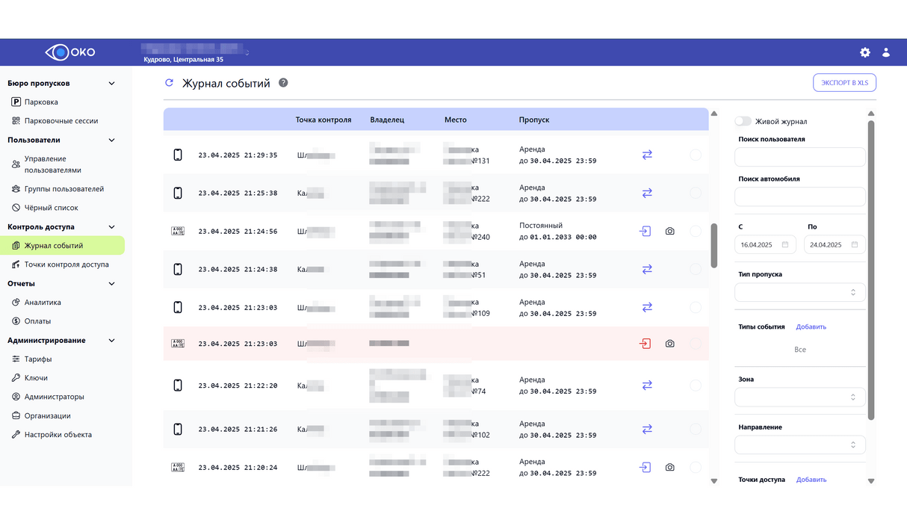Open help question mark next to Журнал событий
Image resolution: width=907 pixels, height=529 pixels.
pyautogui.click(x=283, y=83)
